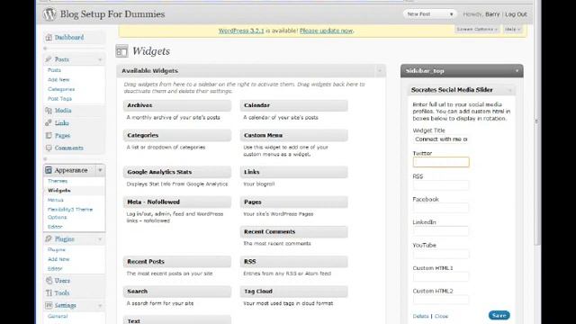Select the Meta - Nofollowed widget

click(177, 202)
